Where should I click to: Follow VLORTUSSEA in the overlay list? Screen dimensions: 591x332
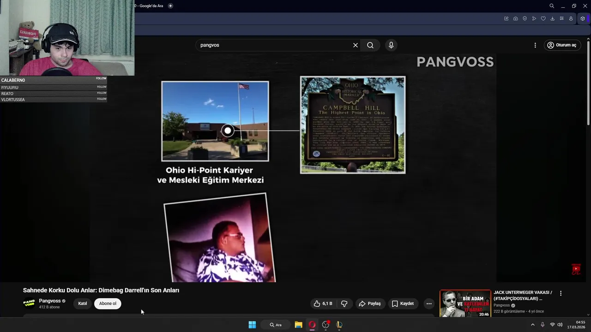coord(101,99)
